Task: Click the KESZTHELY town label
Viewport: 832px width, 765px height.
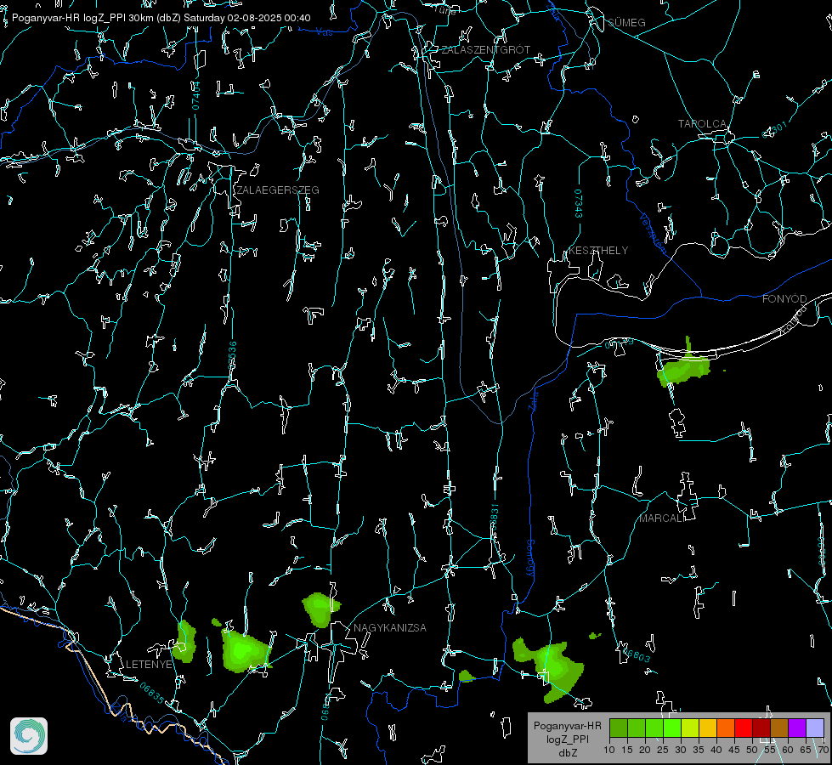Action: [598, 251]
